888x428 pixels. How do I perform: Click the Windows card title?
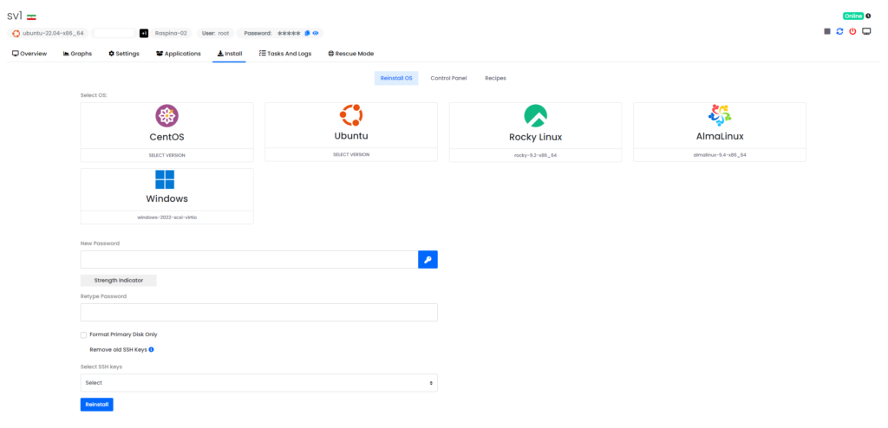point(167,198)
